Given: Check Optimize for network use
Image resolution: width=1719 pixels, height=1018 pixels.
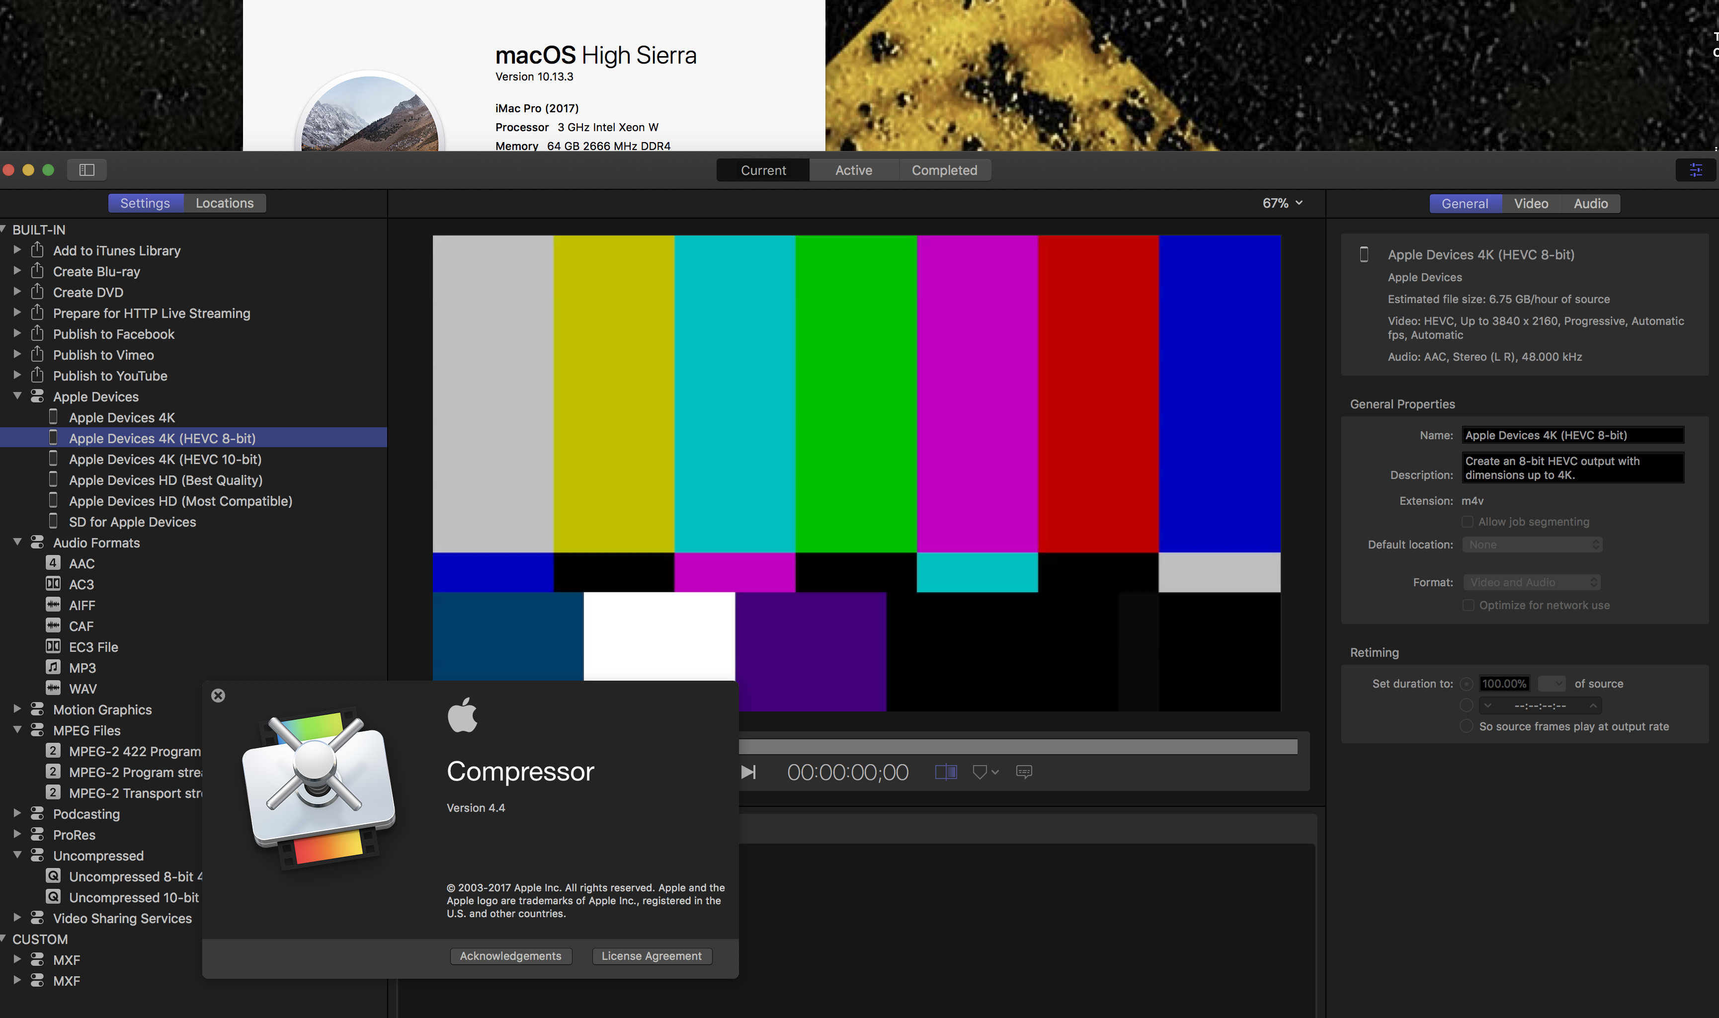Looking at the screenshot, I should (1468, 606).
